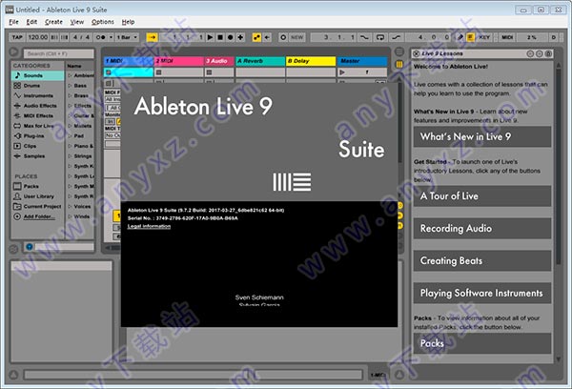
Task: Open the What's New in Live 9 lesson
Action: 481,137
